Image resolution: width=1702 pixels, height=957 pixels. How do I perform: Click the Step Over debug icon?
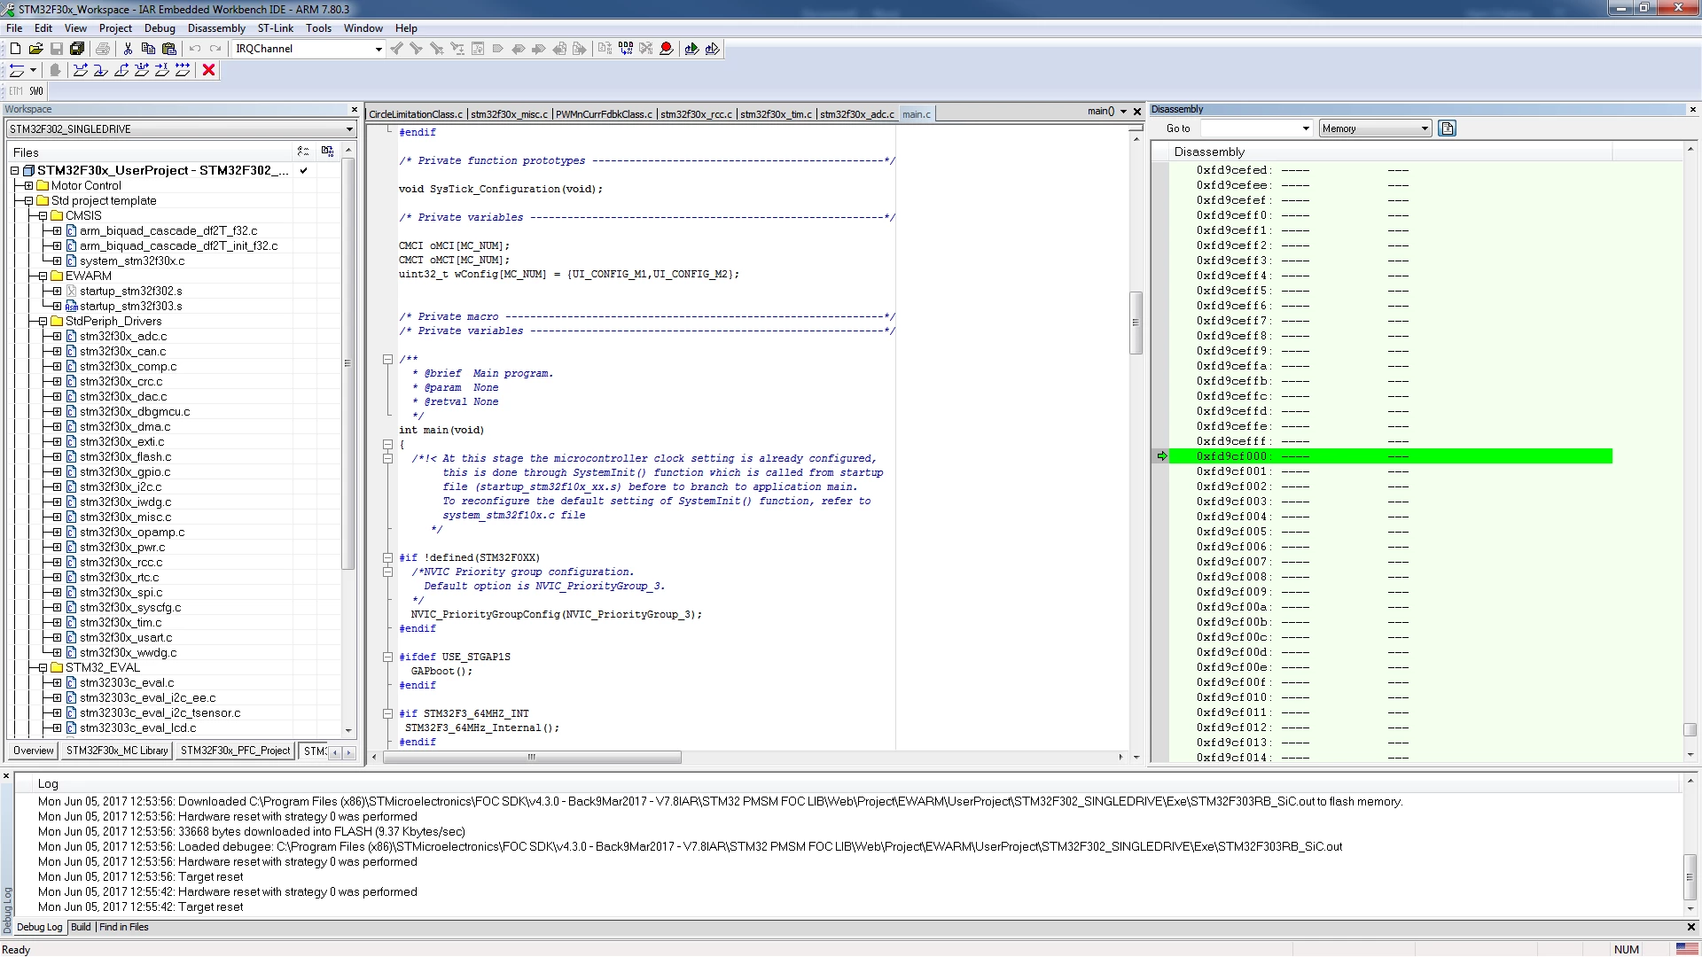click(81, 70)
